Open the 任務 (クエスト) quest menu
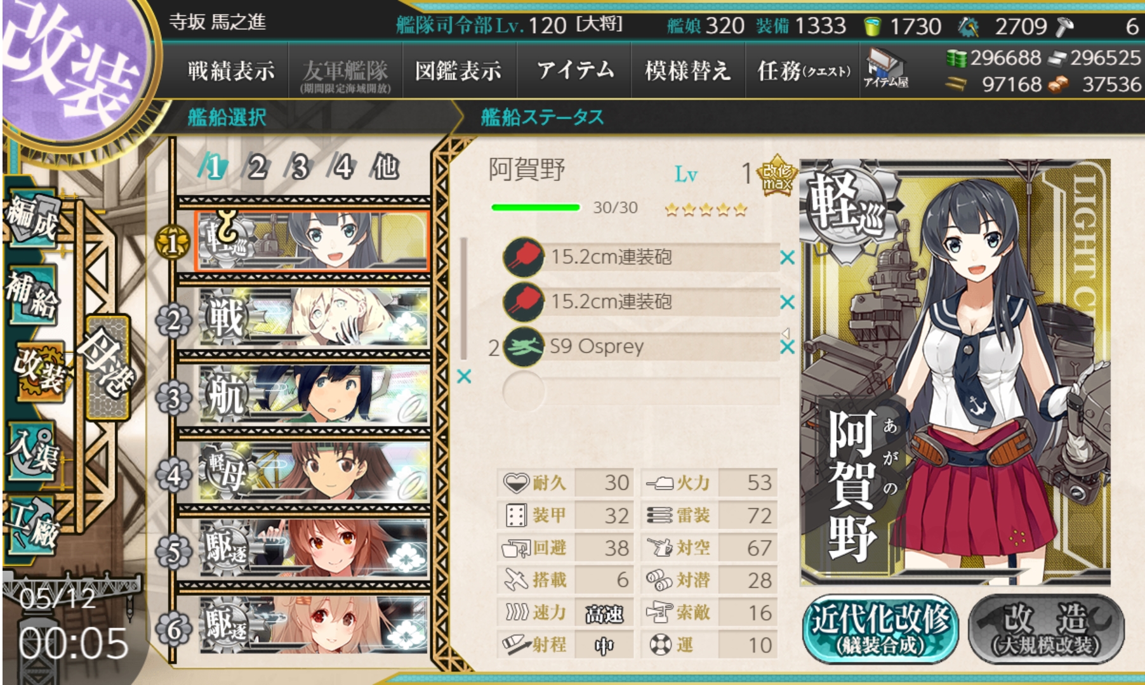The image size is (1145, 685). click(803, 70)
